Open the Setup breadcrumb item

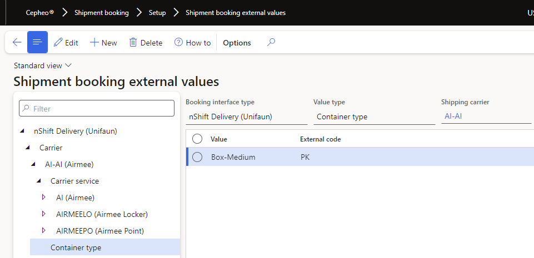pos(157,12)
